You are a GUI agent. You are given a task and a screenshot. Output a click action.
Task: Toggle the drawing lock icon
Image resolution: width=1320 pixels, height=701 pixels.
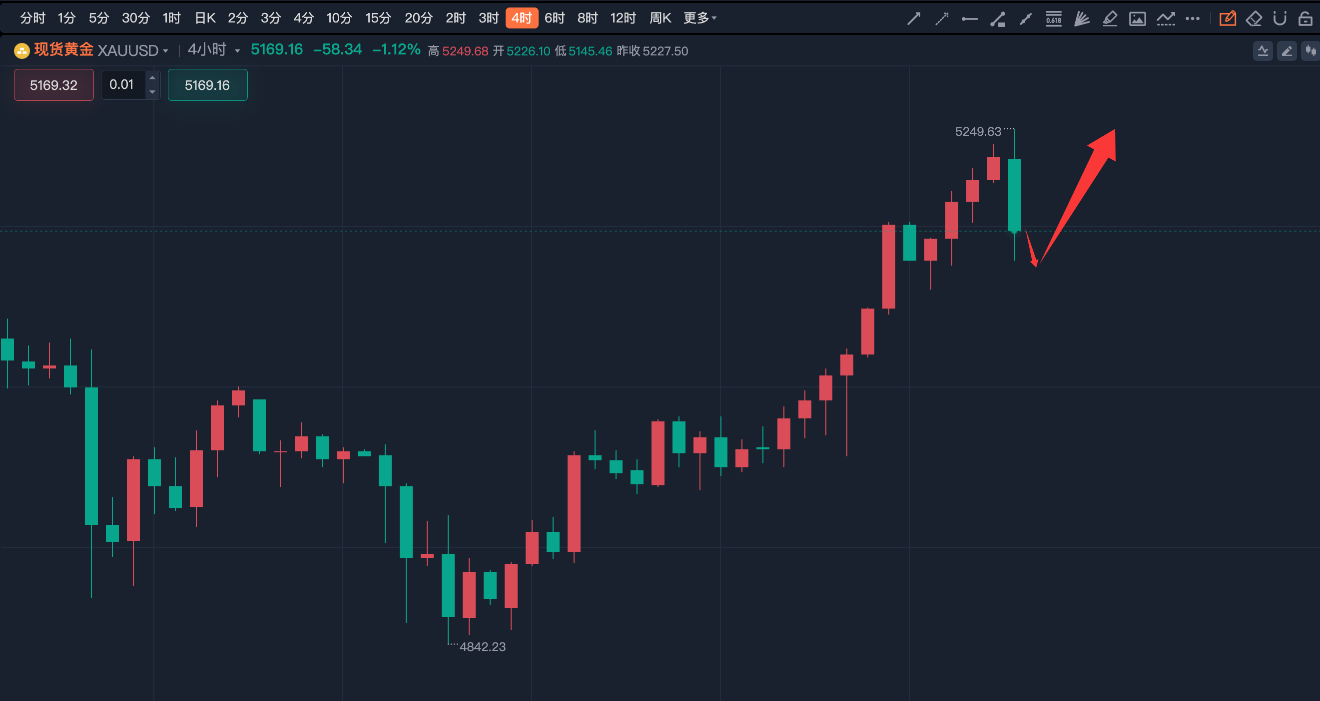[1305, 19]
